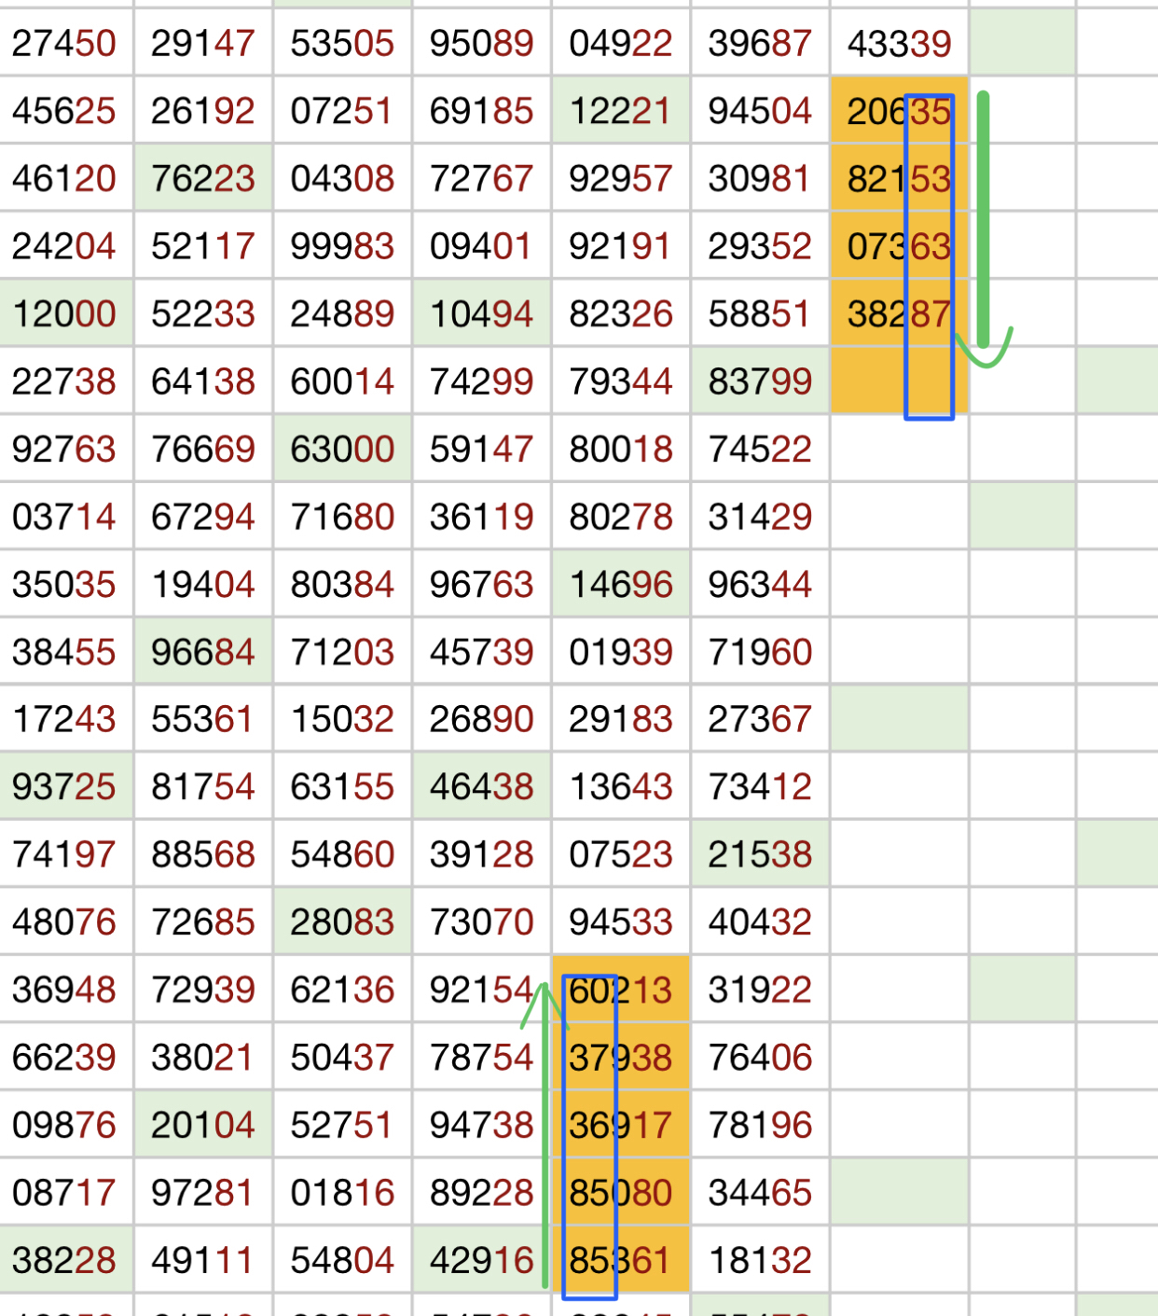Click the cell containing 54860
This screenshot has width=1158, height=1316.
[342, 854]
